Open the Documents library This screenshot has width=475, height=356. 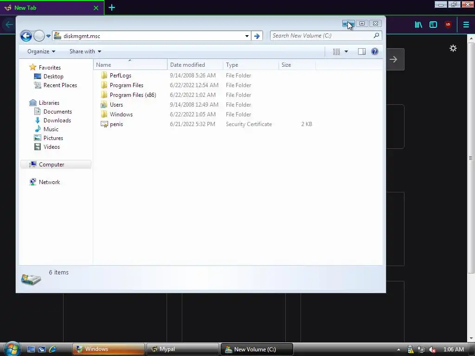[x=58, y=111]
